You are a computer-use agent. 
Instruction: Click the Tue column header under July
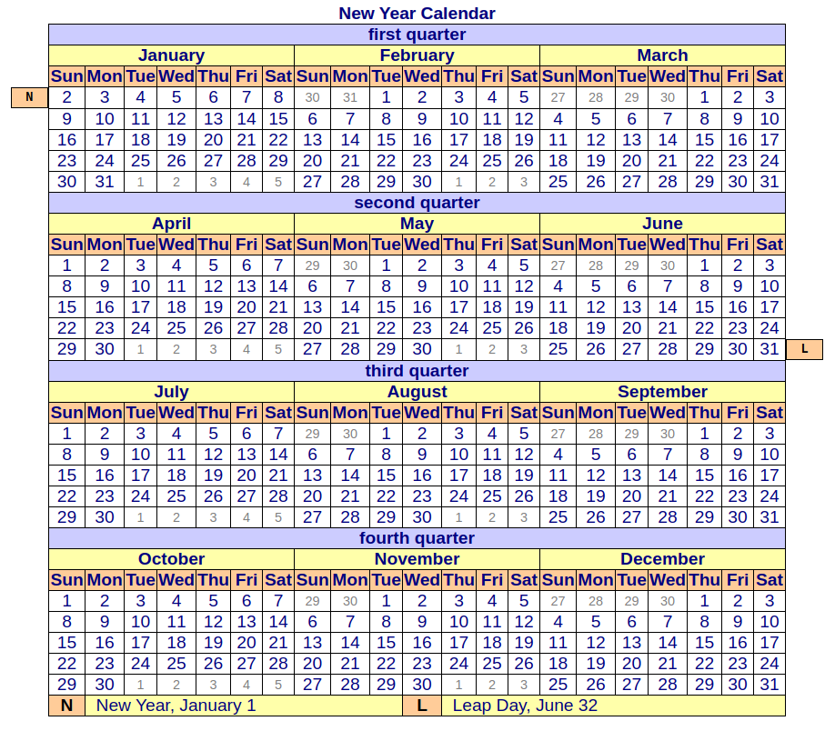[141, 413]
